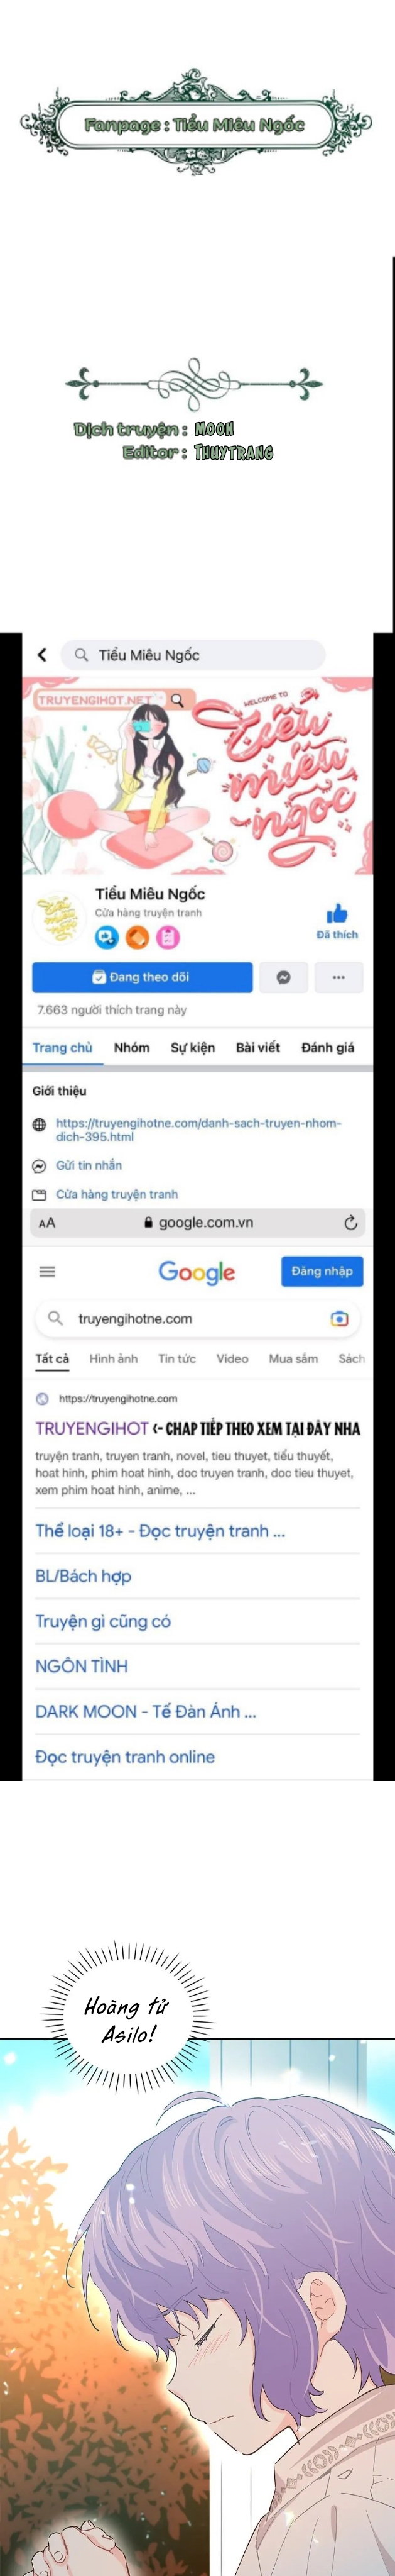Click the Tiểu Miêu Ngốc search field
The image size is (395, 2576).
coord(193,655)
